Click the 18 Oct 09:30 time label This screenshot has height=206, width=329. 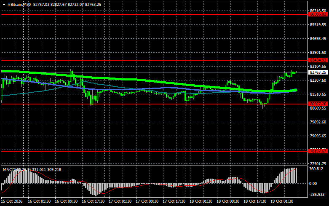click(x=228, y=201)
